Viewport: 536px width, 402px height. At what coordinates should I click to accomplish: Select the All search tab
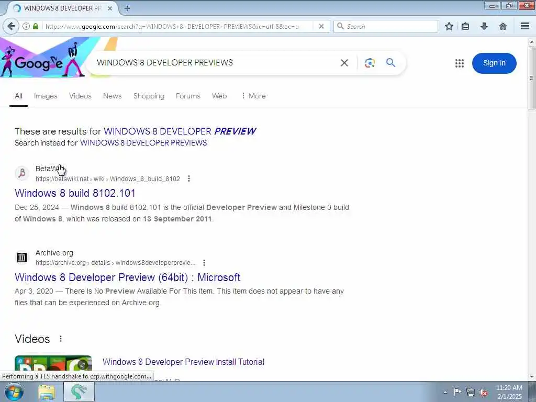point(18,96)
